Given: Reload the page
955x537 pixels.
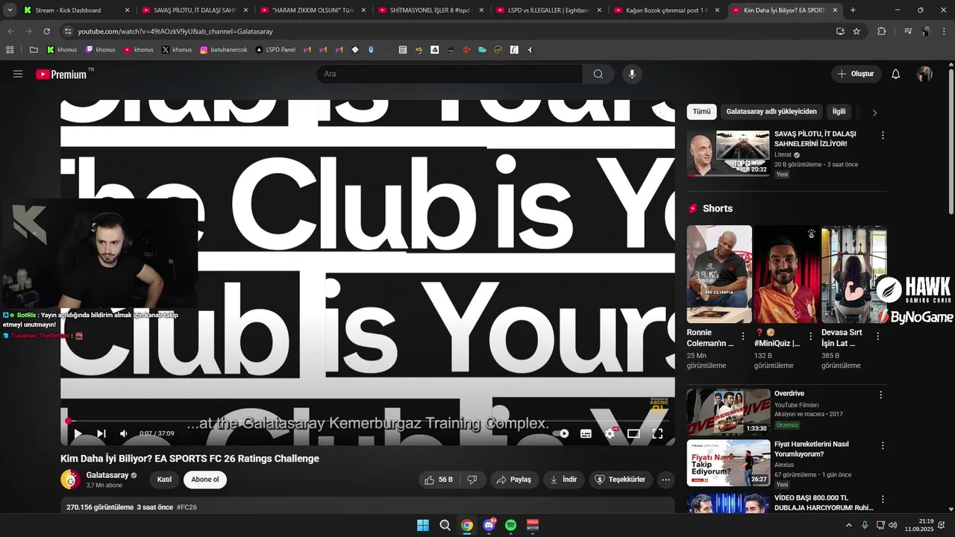Looking at the screenshot, I should 46,31.
